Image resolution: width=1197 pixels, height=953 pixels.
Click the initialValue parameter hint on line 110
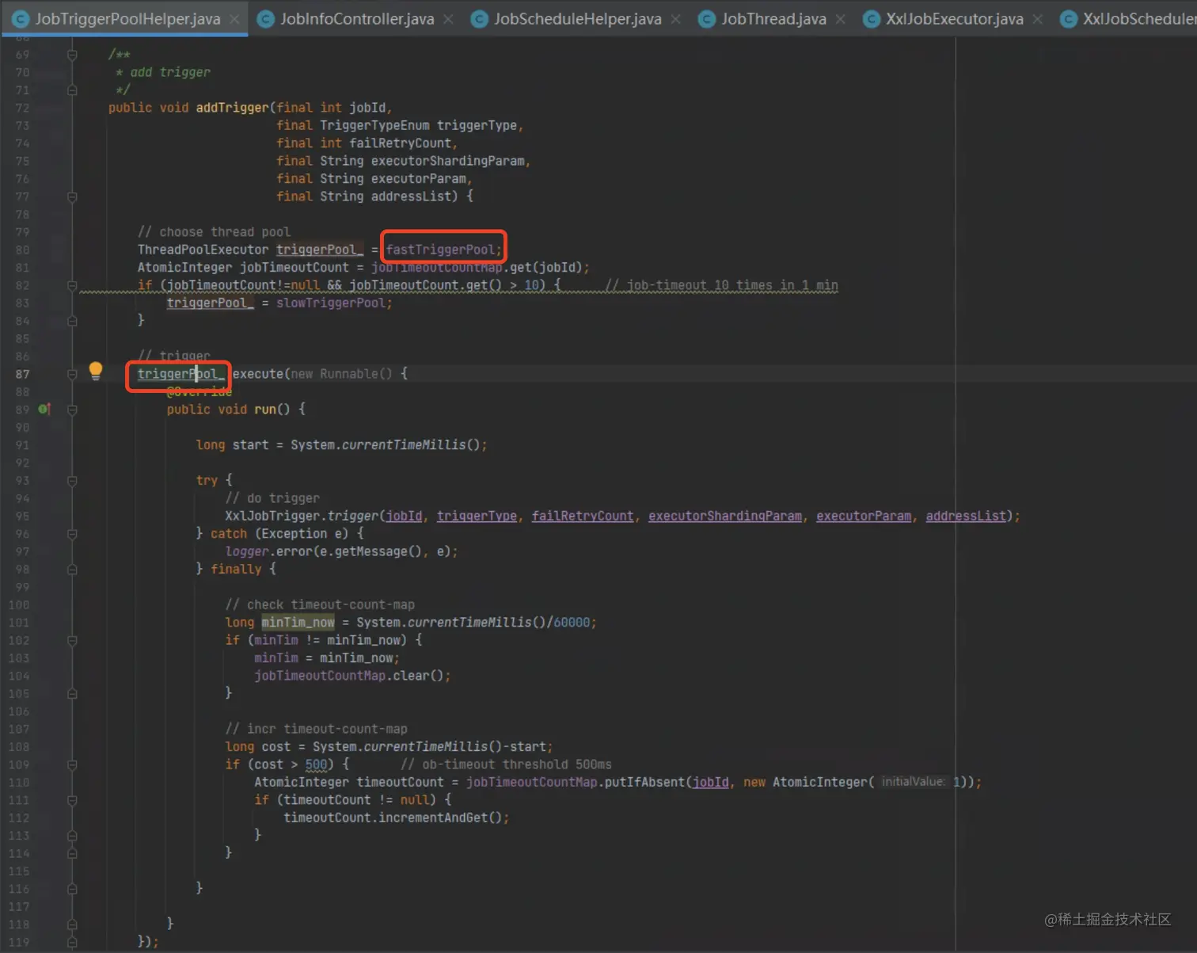[913, 782]
